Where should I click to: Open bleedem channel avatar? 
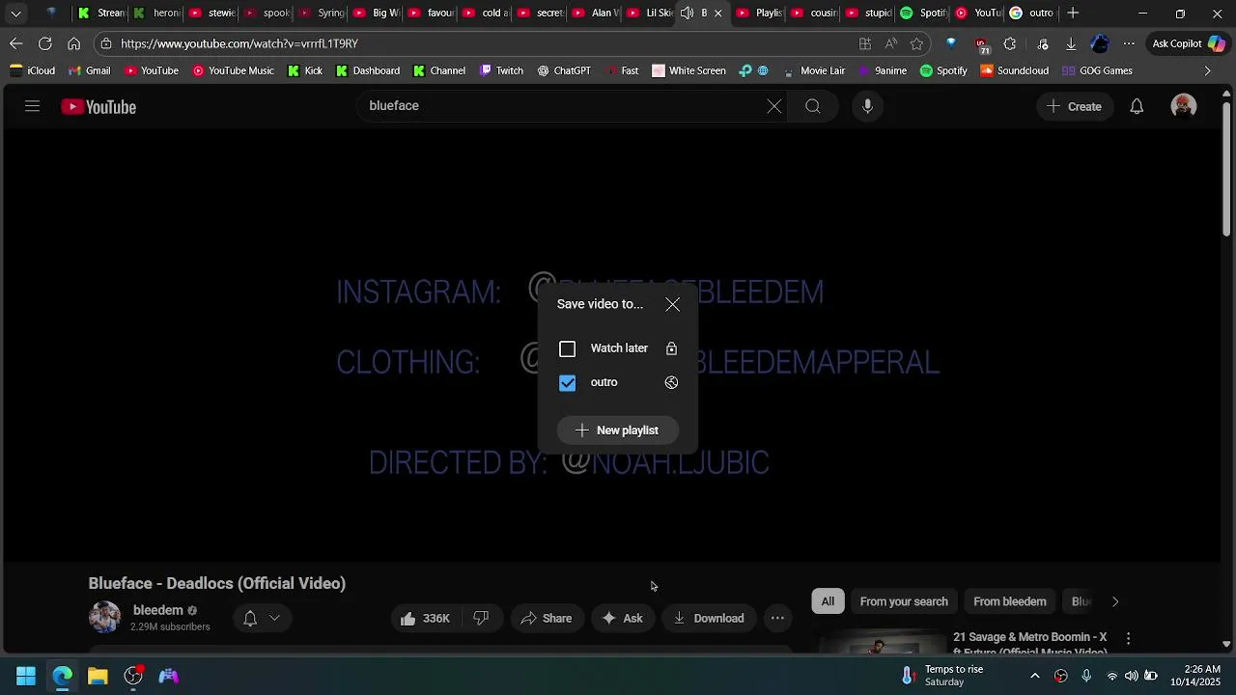pyautogui.click(x=104, y=618)
